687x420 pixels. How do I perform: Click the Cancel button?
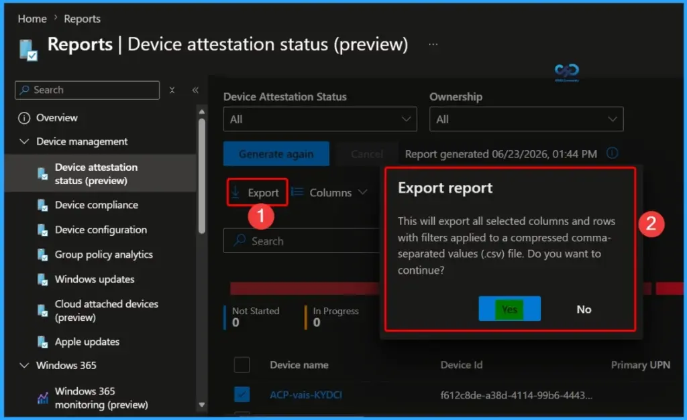(367, 153)
